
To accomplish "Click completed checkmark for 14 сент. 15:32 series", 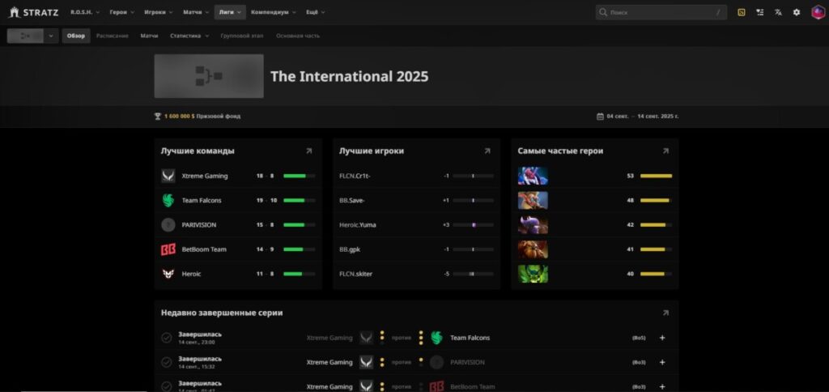I will (x=167, y=362).
